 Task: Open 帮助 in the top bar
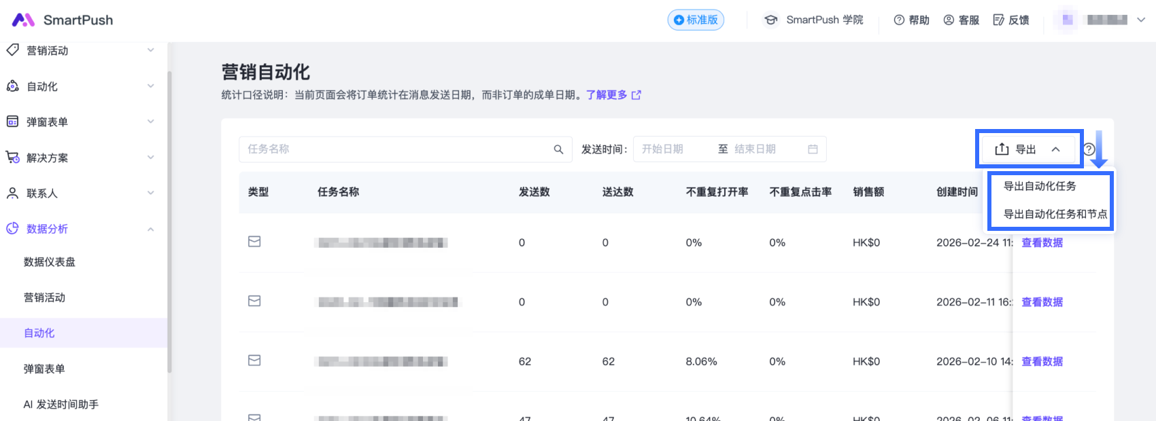[911, 20]
